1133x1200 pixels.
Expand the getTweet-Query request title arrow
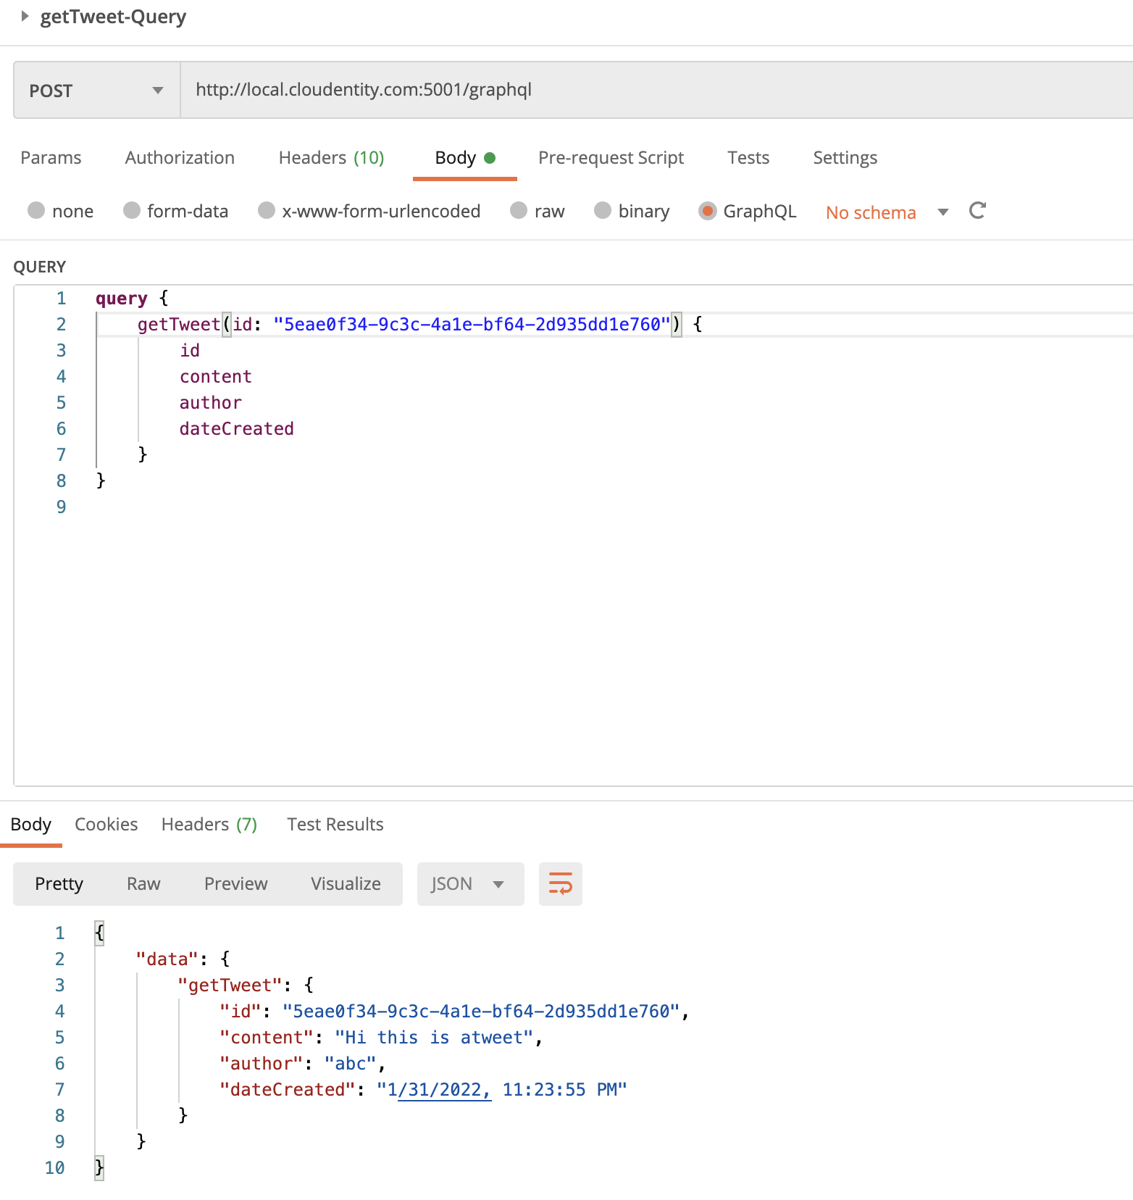click(x=25, y=16)
